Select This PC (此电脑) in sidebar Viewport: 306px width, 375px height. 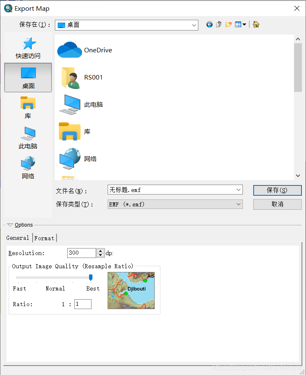point(28,138)
